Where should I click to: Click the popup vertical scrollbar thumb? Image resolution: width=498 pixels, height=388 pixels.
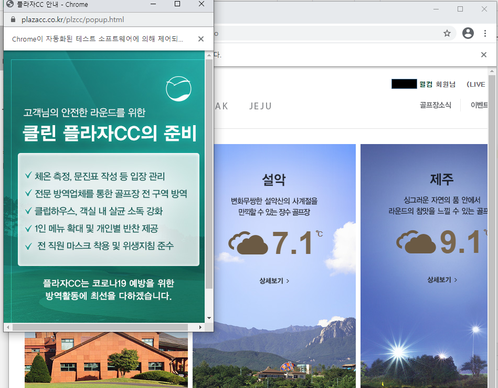209,174
